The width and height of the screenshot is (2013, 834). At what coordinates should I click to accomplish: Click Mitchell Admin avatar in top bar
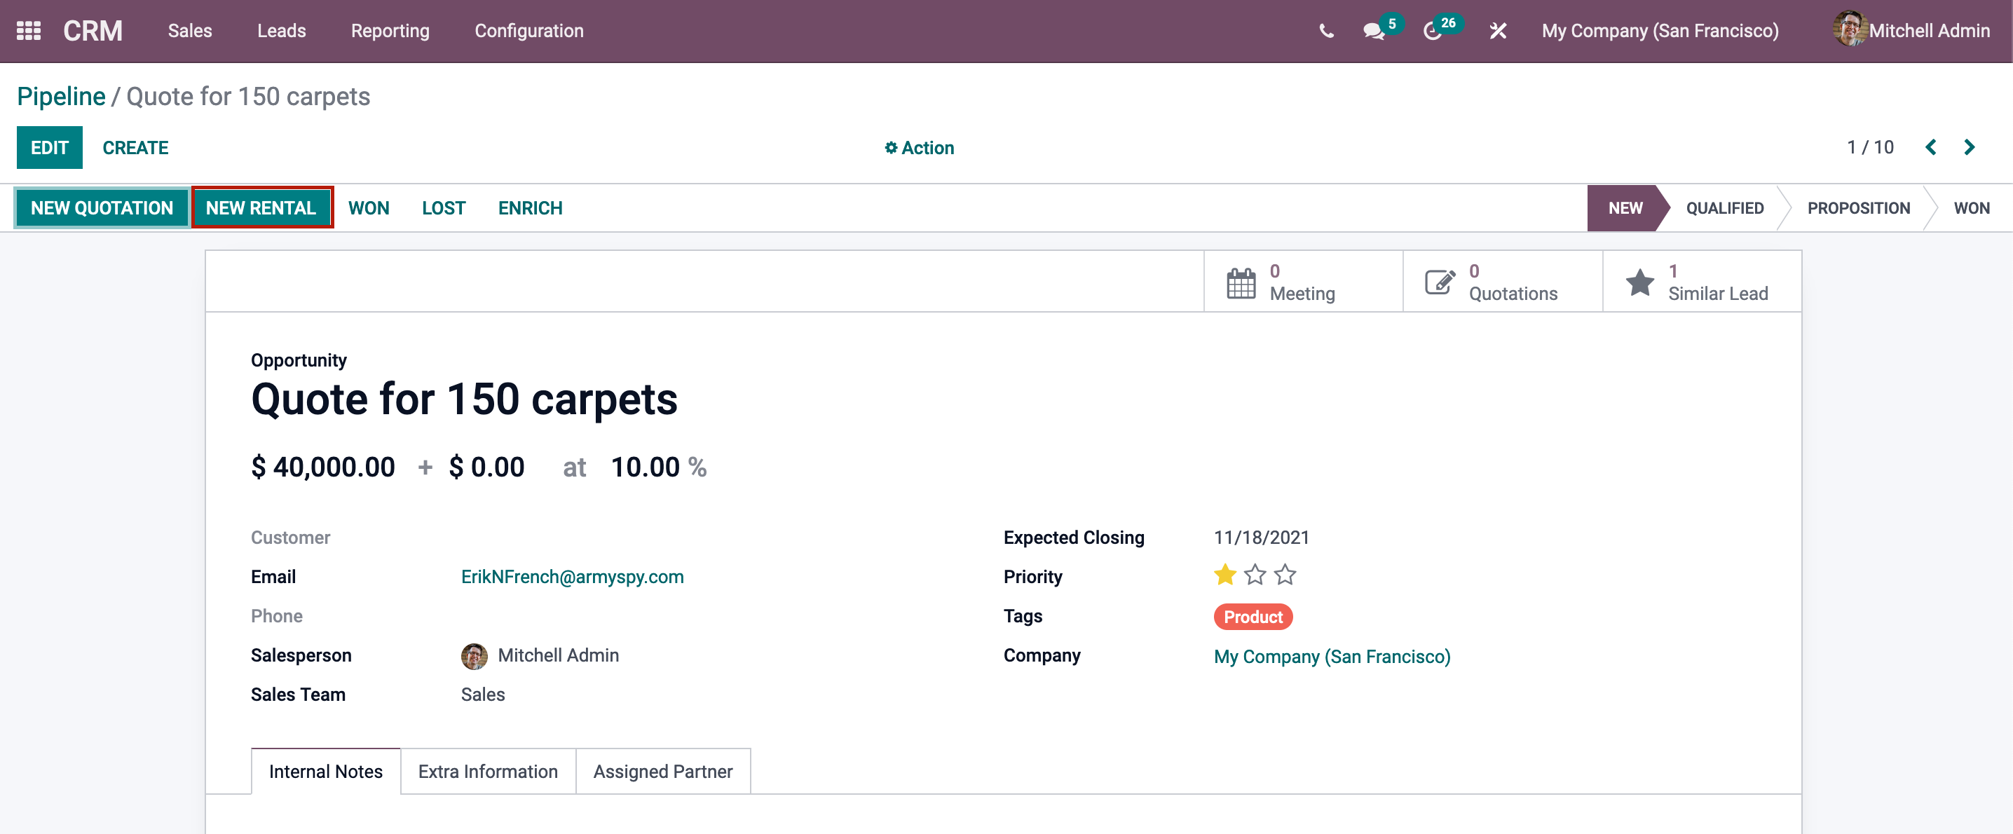[1849, 29]
